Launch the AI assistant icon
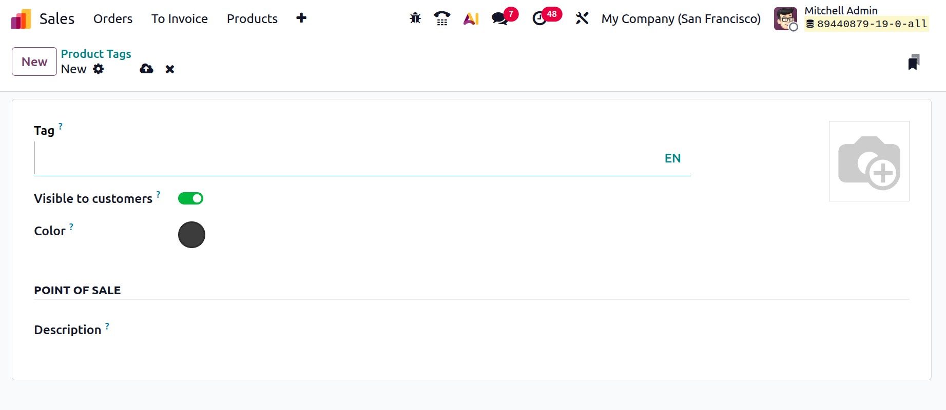Viewport: 946px width, 410px height. pyautogui.click(x=471, y=19)
